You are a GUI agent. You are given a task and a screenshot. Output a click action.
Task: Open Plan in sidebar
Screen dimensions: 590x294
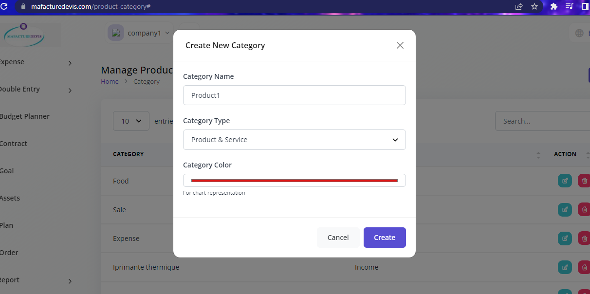point(6,225)
